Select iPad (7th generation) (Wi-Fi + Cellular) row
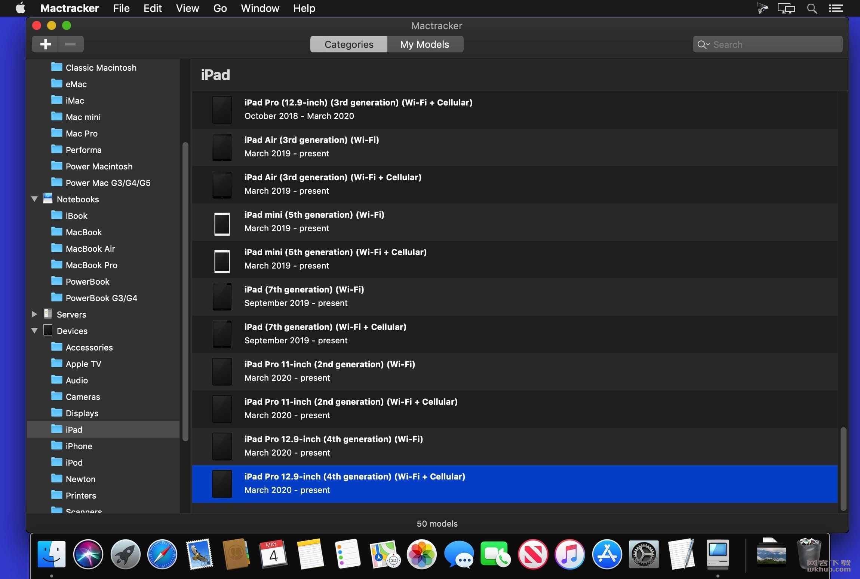The height and width of the screenshot is (579, 860). 515,334
